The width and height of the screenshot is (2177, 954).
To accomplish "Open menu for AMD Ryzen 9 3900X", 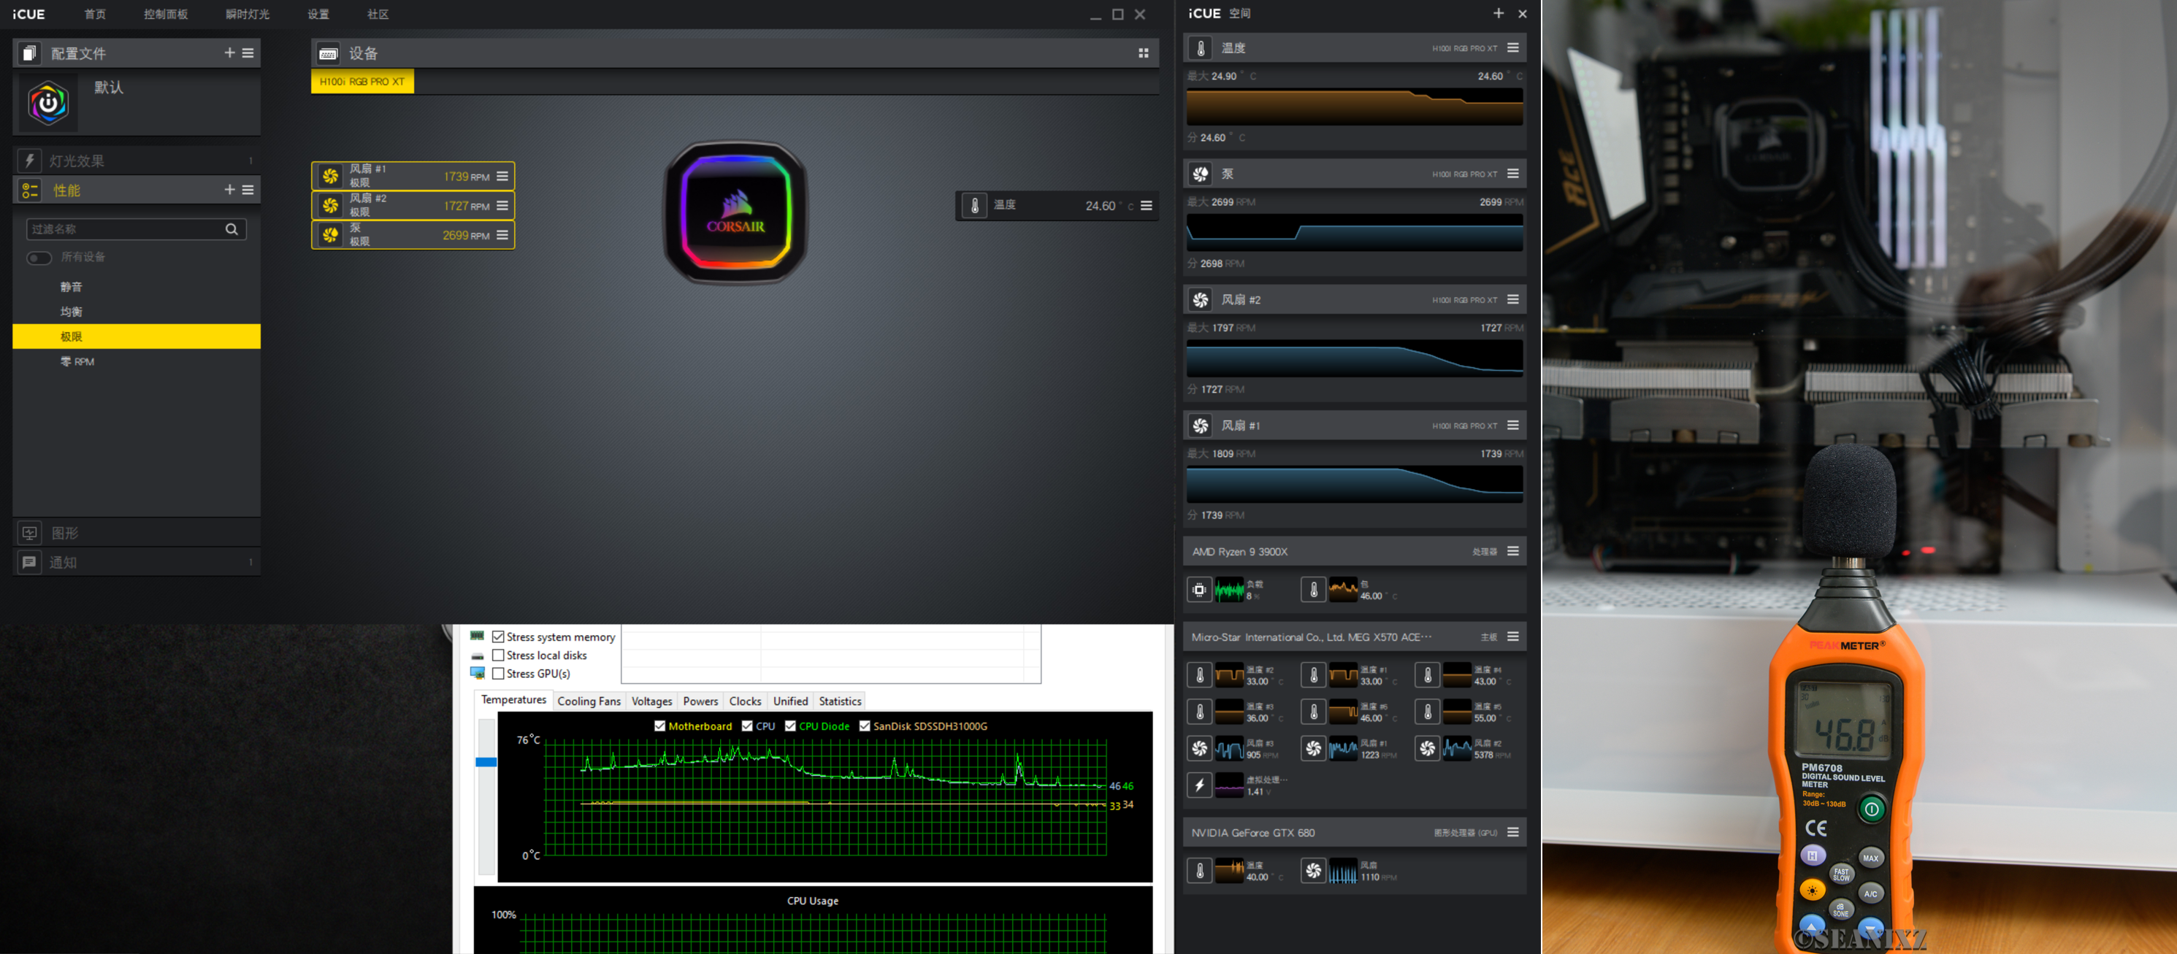I will (1512, 551).
